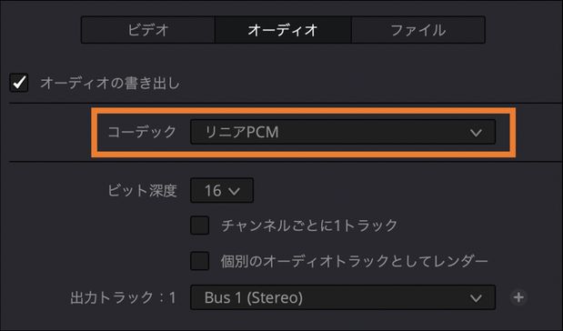Switch to the ファイル tab
Image resolution: width=563 pixels, height=331 pixels.
418,30
